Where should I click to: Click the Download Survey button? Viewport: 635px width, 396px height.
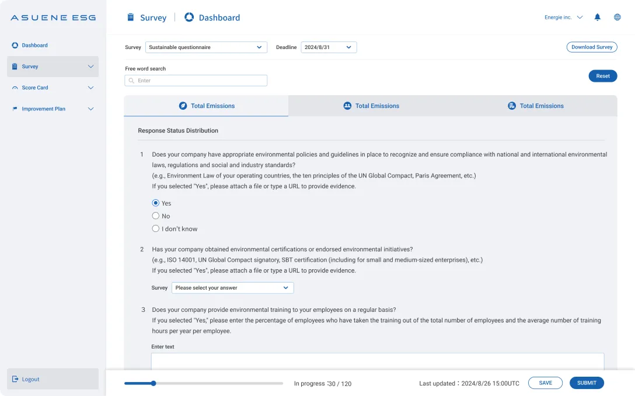591,47
